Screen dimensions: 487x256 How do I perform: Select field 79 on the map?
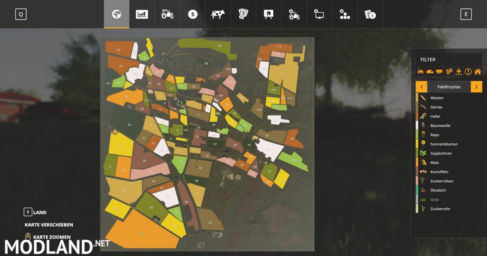click(x=144, y=161)
